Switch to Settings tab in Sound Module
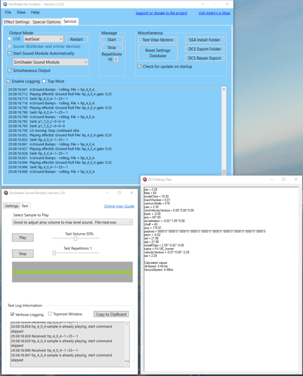Viewport: 303px width, 376px height. 12,206
